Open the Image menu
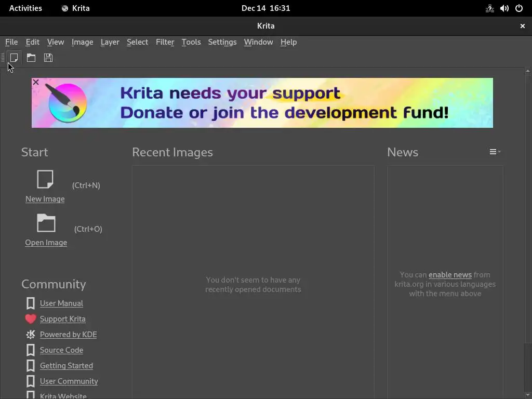Image resolution: width=532 pixels, height=399 pixels. pos(83,42)
